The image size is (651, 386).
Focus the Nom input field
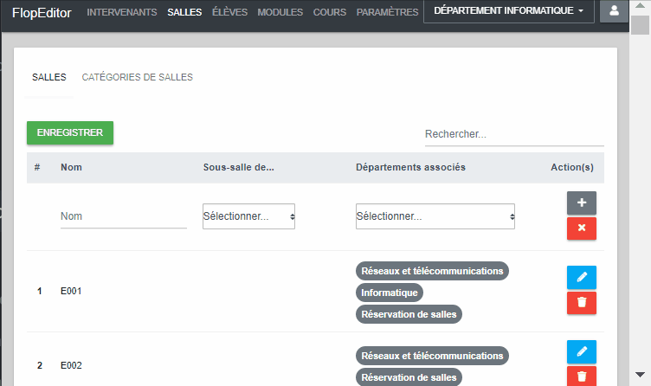(124, 216)
